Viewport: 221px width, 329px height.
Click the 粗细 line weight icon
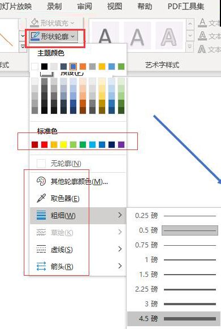[x=41, y=215]
